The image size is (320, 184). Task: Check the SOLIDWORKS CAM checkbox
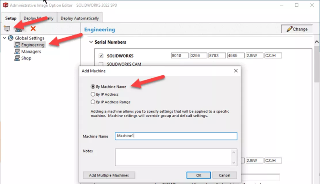click(x=101, y=64)
